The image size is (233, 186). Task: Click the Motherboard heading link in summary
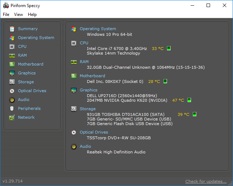(x=92, y=76)
